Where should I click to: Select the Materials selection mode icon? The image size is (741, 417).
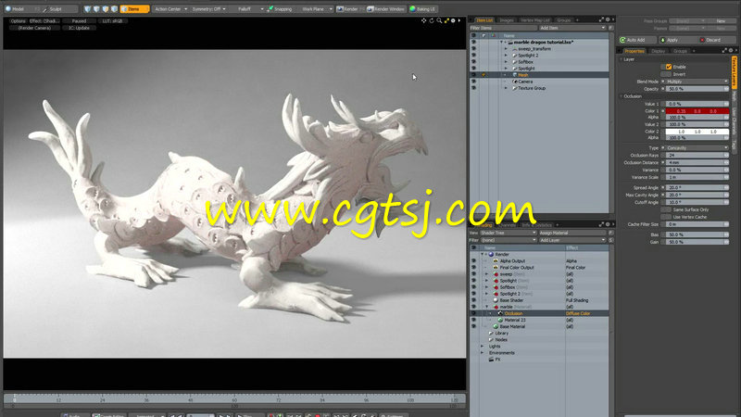[114, 9]
